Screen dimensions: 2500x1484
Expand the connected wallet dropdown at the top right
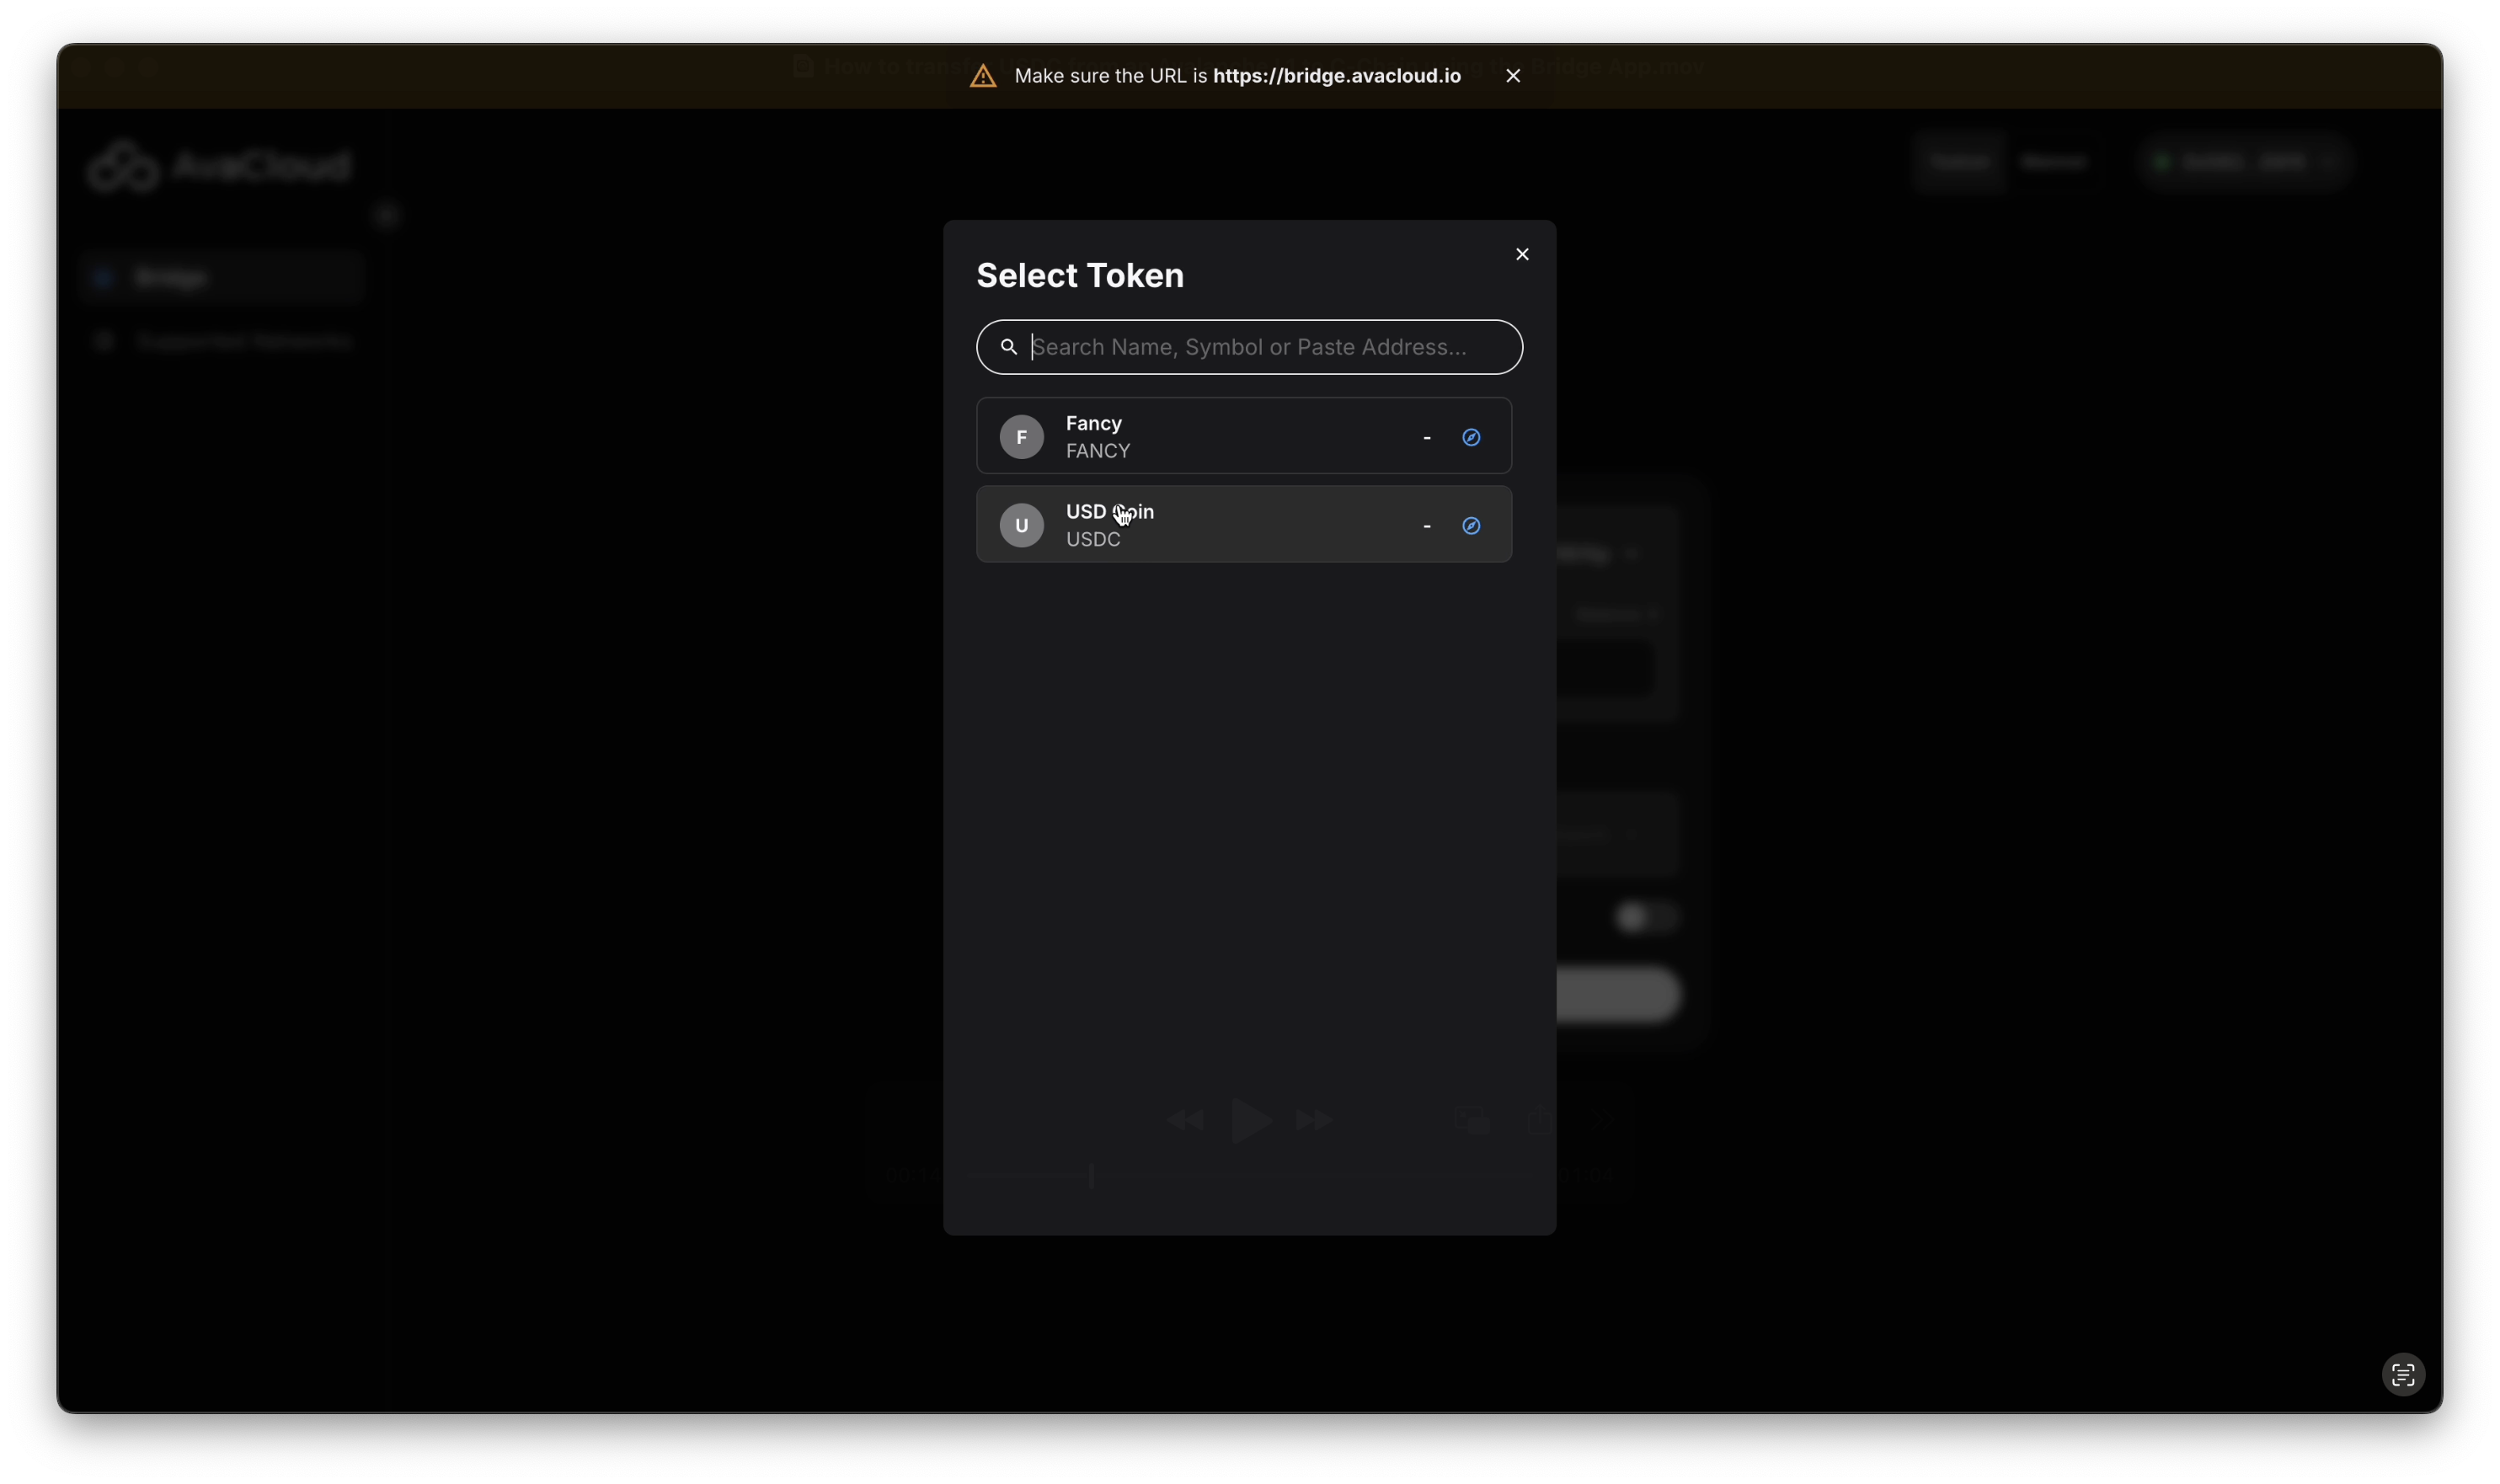point(2245,162)
